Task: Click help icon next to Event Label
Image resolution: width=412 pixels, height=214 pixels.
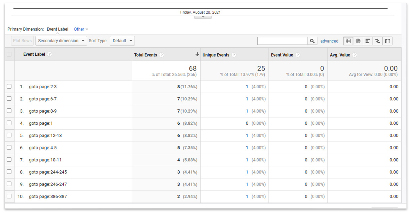Action: tap(50, 54)
